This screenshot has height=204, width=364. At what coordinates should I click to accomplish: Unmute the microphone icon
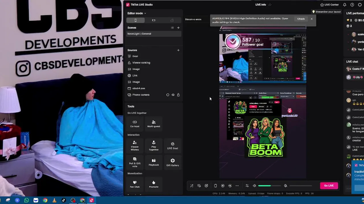(286, 186)
